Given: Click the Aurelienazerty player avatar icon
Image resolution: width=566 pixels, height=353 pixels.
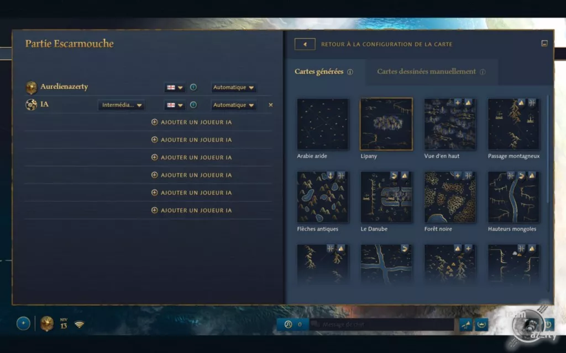Looking at the screenshot, I should [x=32, y=87].
